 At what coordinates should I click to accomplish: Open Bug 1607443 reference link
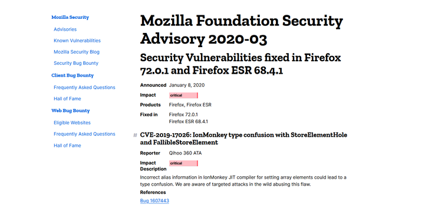pyautogui.click(x=154, y=201)
